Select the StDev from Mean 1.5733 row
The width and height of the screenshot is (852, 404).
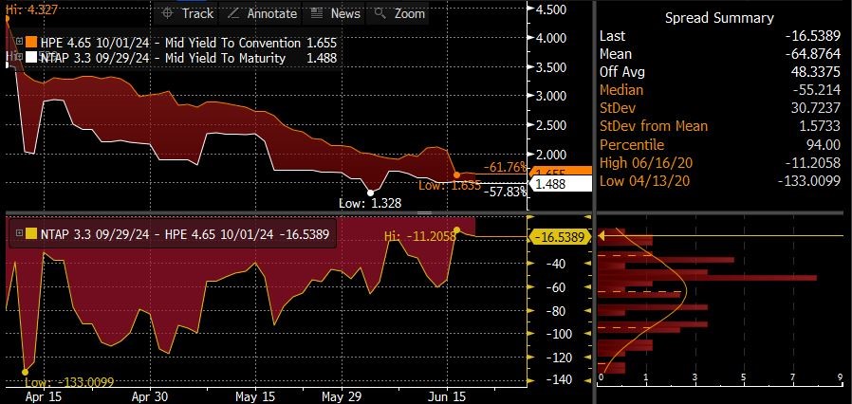click(719, 126)
